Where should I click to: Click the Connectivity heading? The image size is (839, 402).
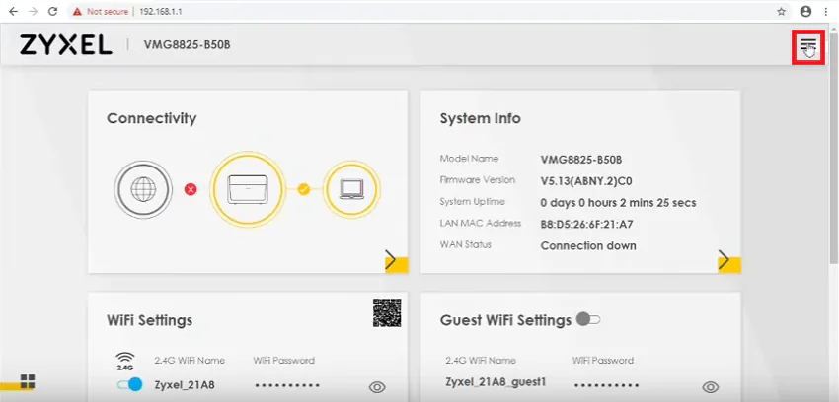tap(151, 118)
